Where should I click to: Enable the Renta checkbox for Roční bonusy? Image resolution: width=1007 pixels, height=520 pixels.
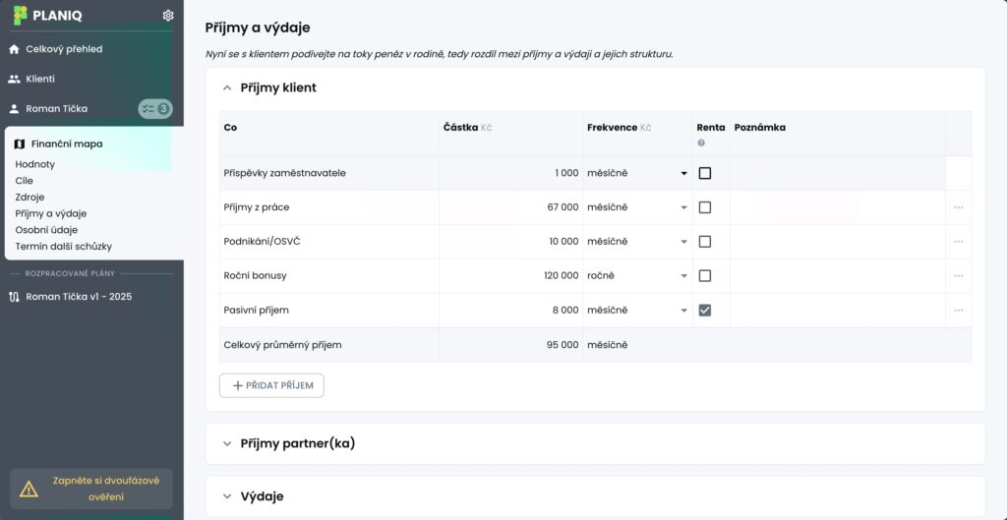pyautogui.click(x=705, y=276)
